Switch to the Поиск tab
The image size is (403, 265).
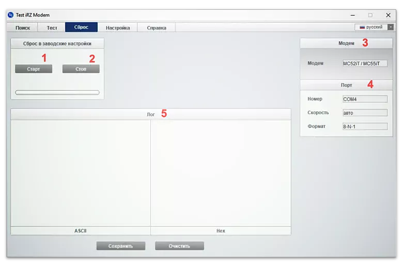click(x=23, y=28)
